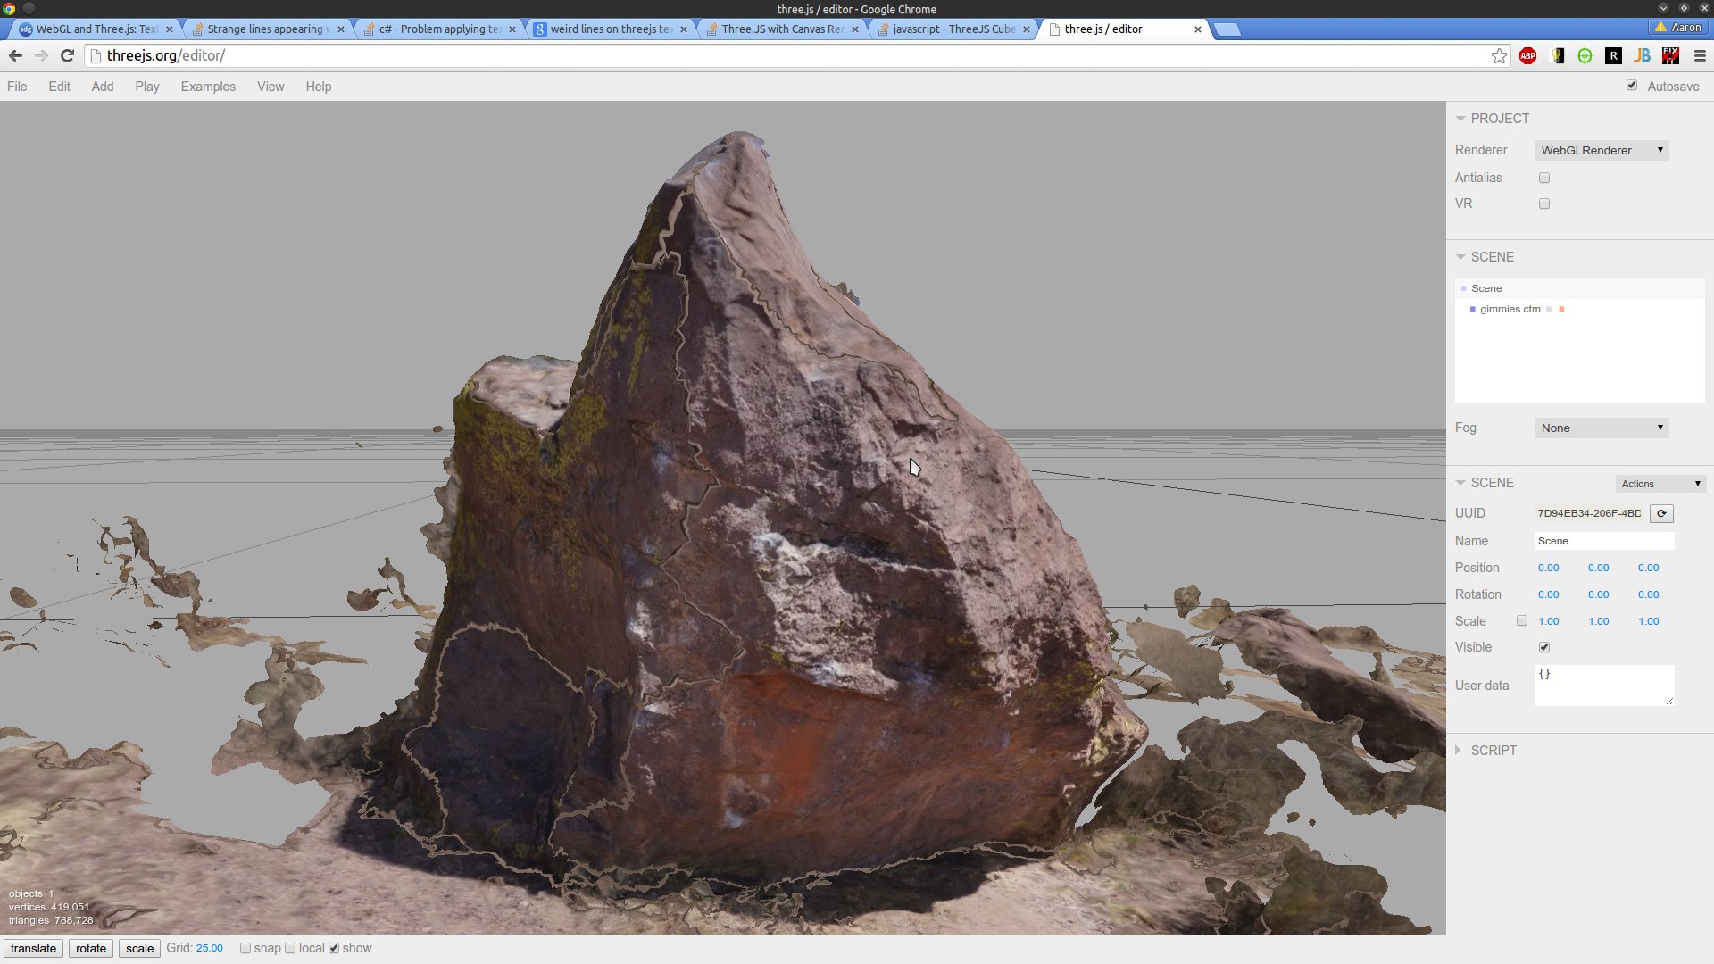Image resolution: width=1714 pixels, height=964 pixels.
Task: Click the scene Name input field
Action: point(1603,541)
